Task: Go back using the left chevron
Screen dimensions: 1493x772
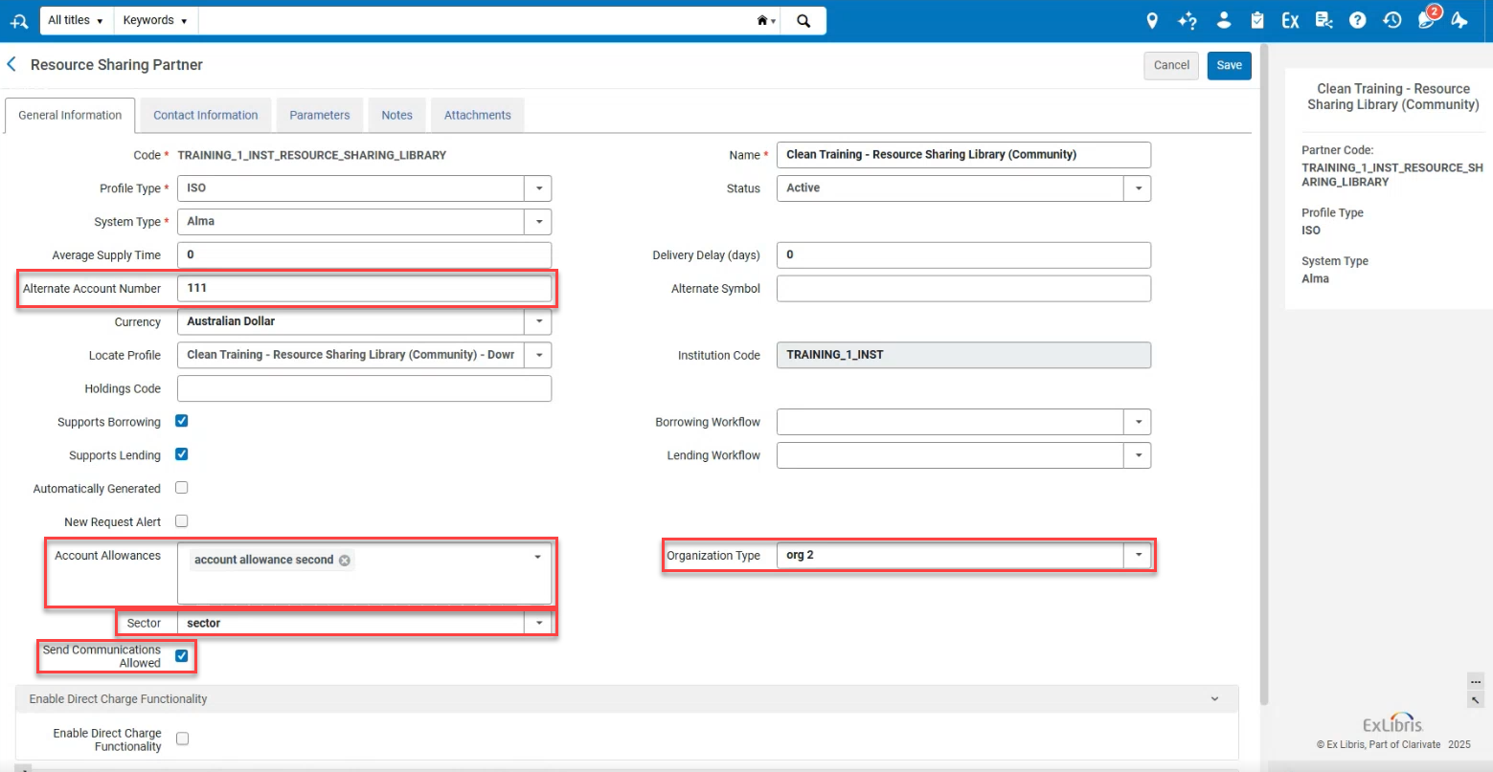Action: point(11,64)
